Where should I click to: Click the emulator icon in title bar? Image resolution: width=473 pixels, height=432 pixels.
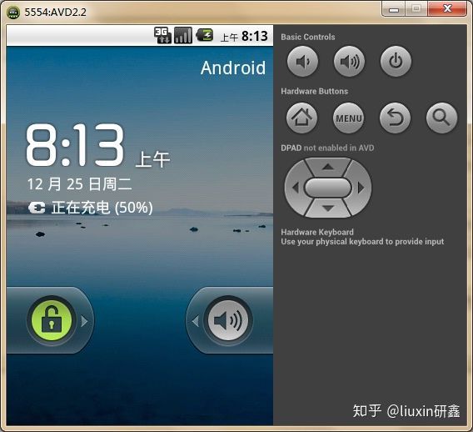pyautogui.click(x=13, y=13)
